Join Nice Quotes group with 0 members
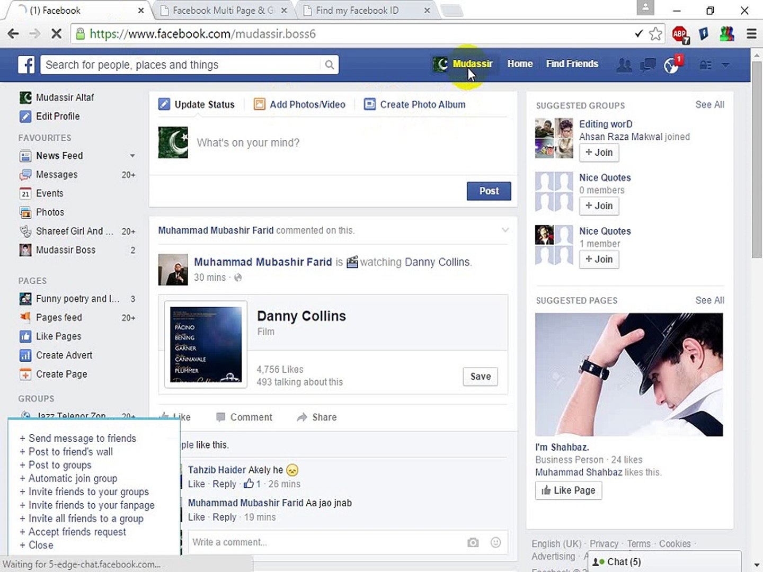The height and width of the screenshot is (572, 763). tap(599, 206)
